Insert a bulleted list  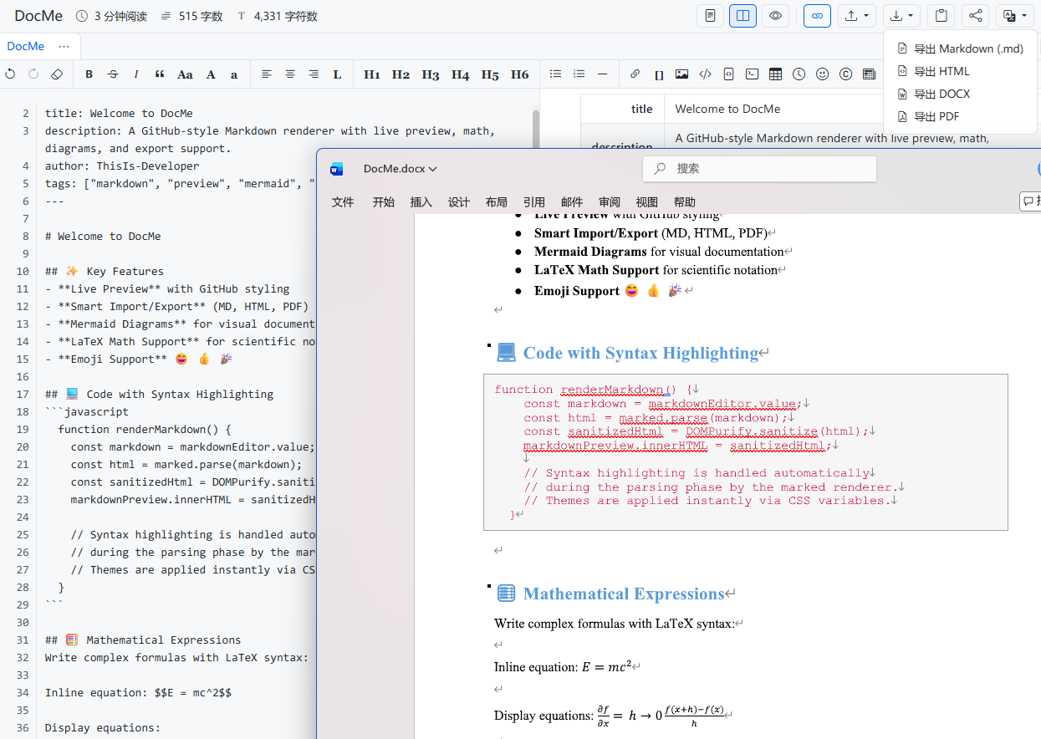555,74
